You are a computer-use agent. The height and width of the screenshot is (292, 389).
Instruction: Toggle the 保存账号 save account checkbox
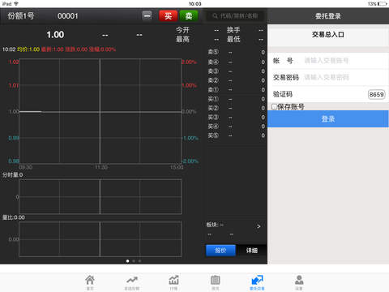(x=274, y=107)
